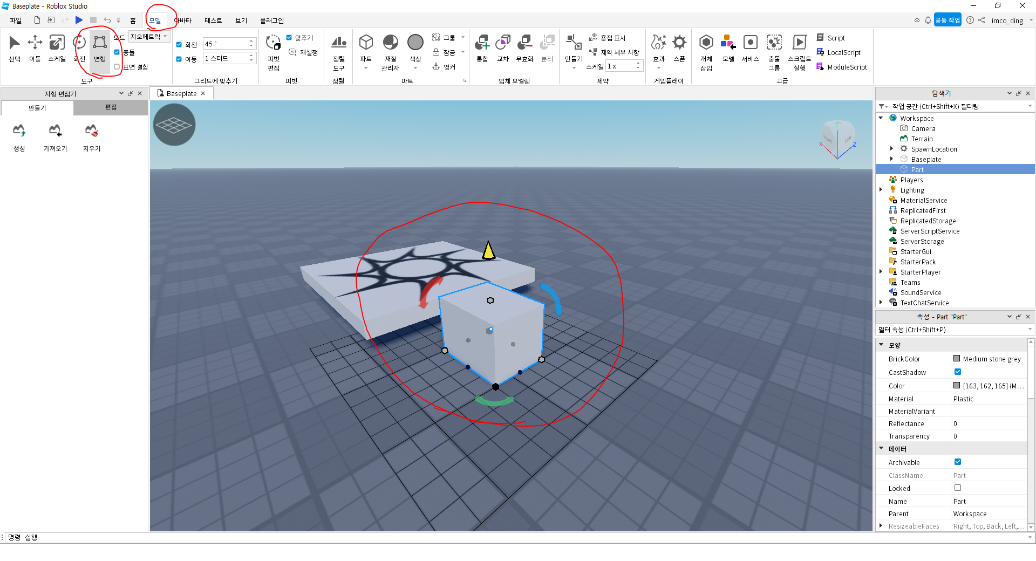1036x561 pixels.
Task: Open 충돌 그룹 collision groups
Action: [x=774, y=52]
